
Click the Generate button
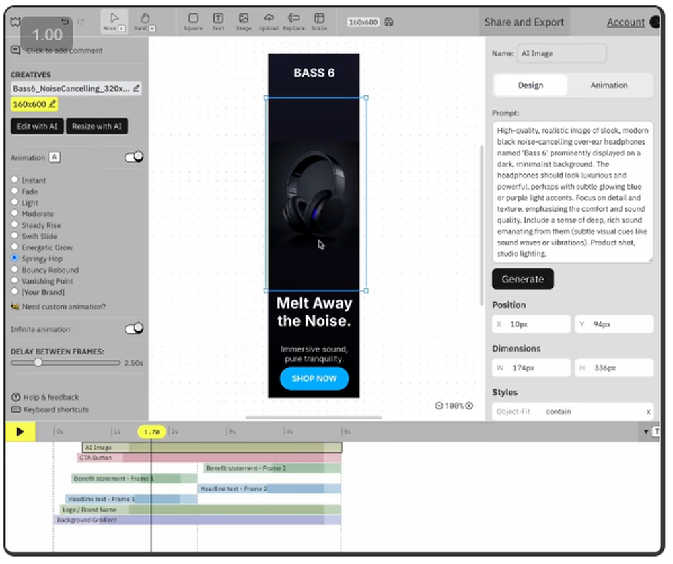pyautogui.click(x=523, y=278)
